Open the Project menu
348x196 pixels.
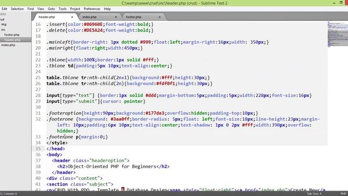click(75, 9)
